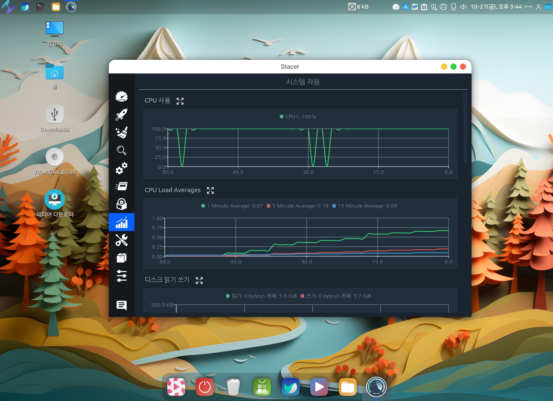Open the Helpers wrench-and-screwdriver tab
The width and height of the screenshot is (553, 401).
coord(122,240)
